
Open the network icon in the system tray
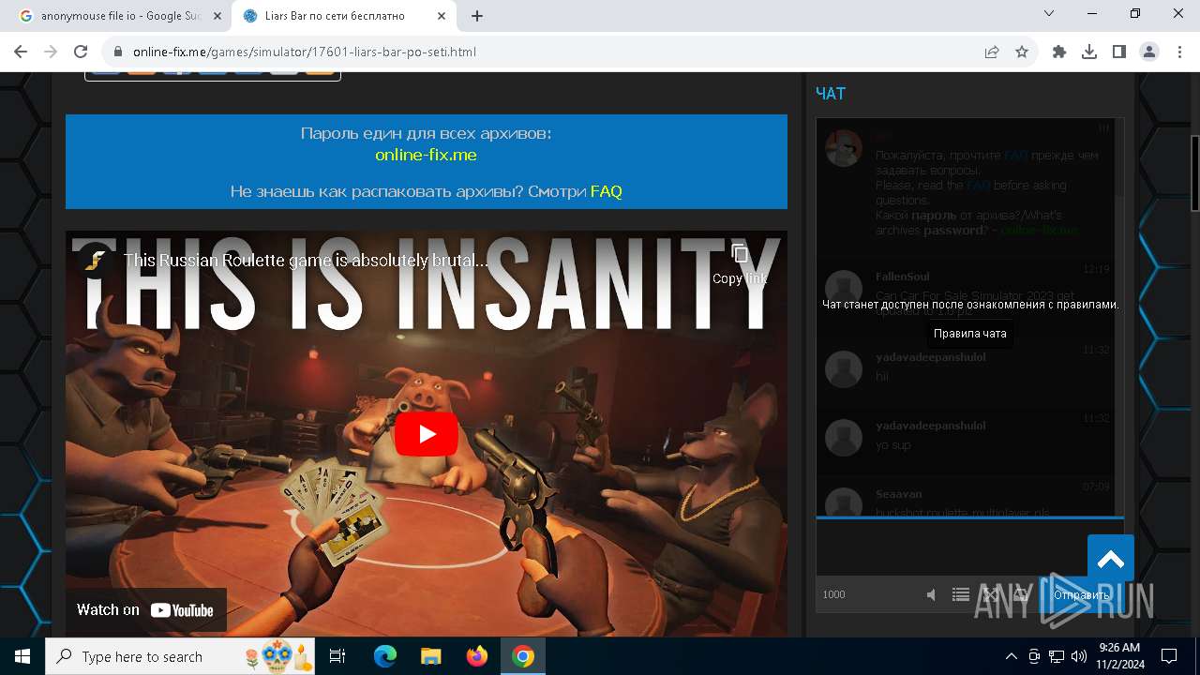[1057, 656]
